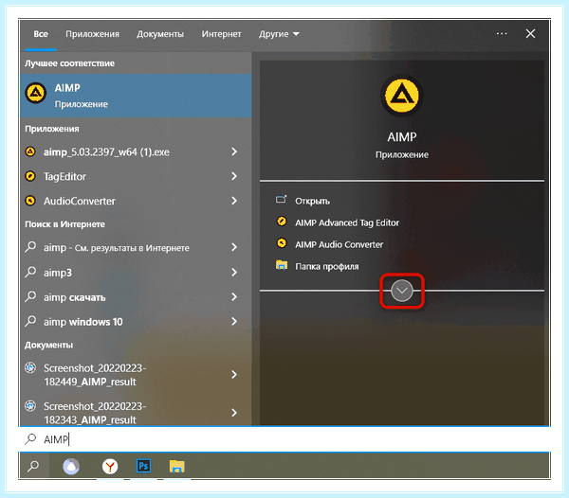Close the search panel with X
Viewport: 569px width, 498px height.
coord(530,34)
